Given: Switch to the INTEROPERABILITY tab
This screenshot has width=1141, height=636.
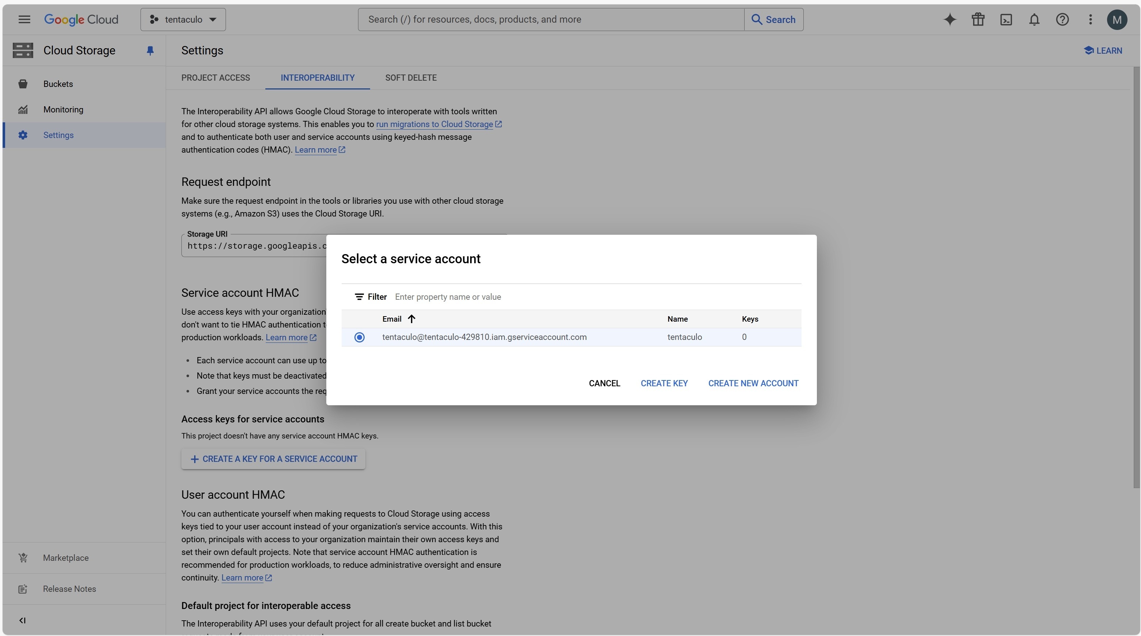Looking at the screenshot, I should [x=318, y=78].
